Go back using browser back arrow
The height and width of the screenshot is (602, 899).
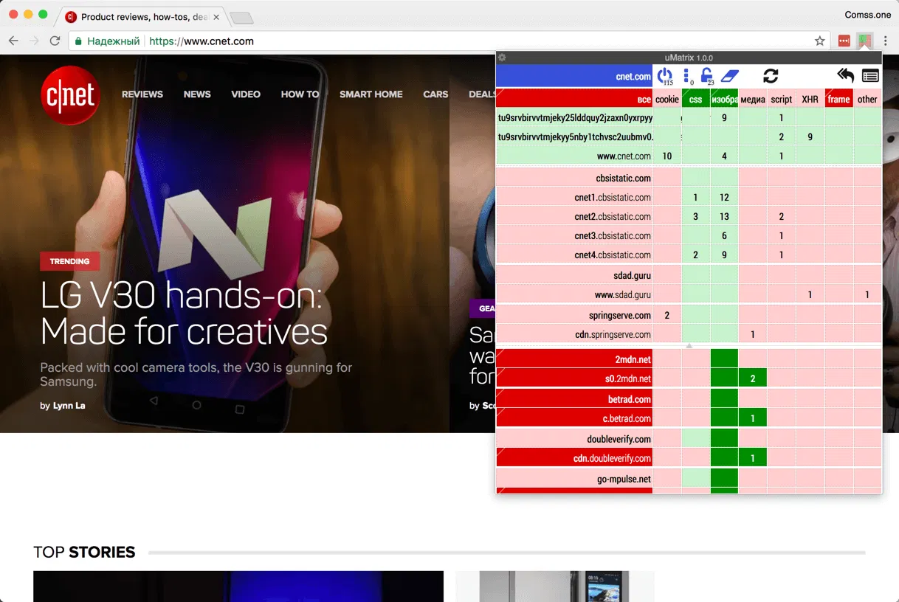[13, 41]
